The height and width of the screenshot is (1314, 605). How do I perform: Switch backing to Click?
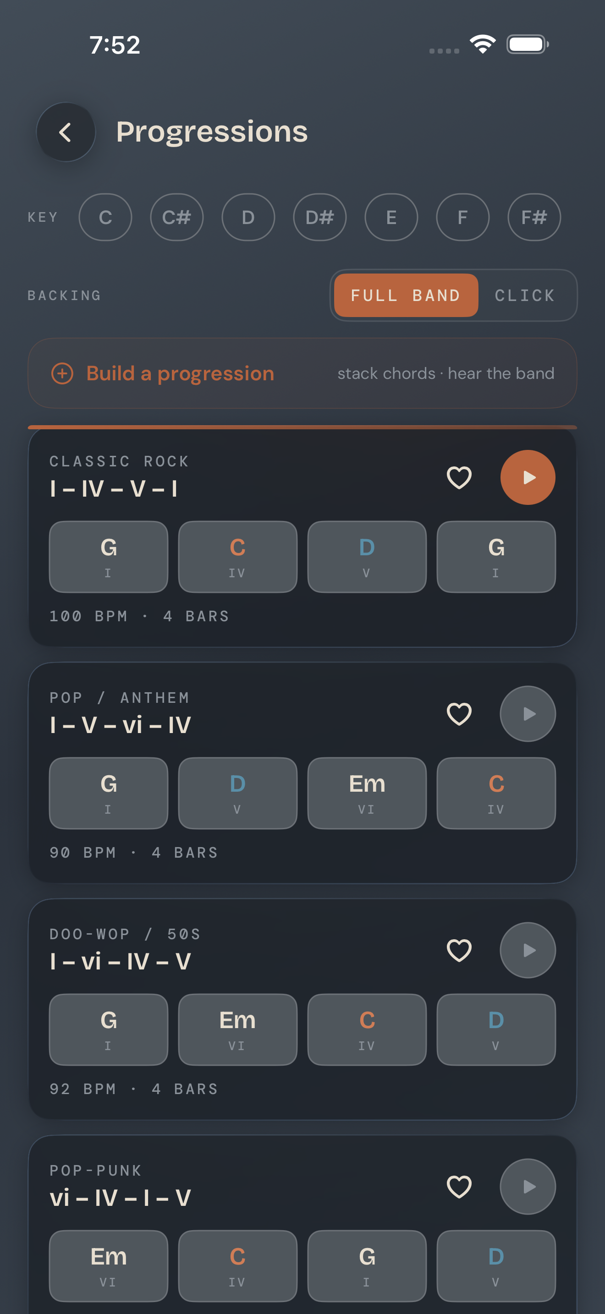[525, 296]
